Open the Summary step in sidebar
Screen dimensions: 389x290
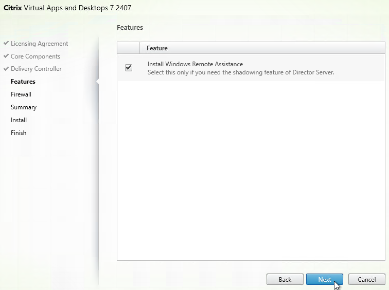click(x=24, y=107)
